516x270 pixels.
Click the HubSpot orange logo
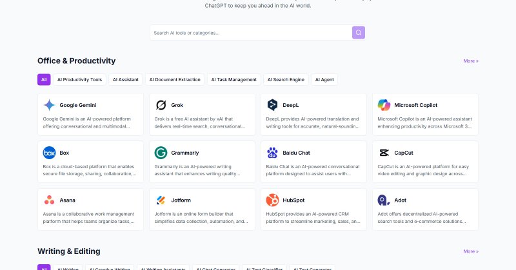click(272, 200)
